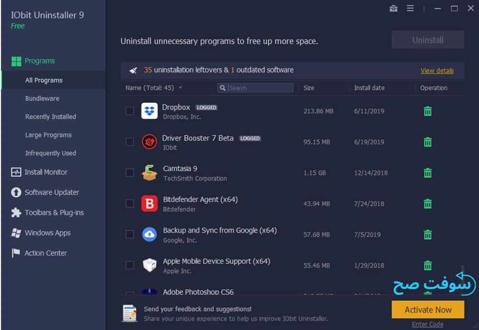This screenshot has height=330, width=479.
Task: Click the Bitdefender red B icon
Action: (x=149, y=203)
